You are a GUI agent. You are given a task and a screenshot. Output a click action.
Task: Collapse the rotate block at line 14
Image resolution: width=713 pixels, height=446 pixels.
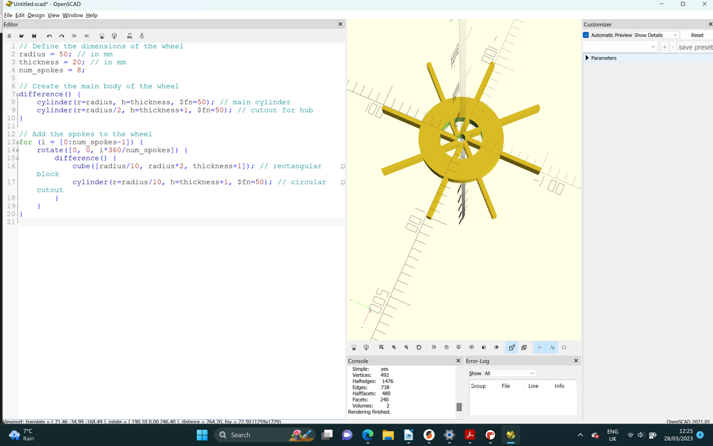click(x=17, y=150)
